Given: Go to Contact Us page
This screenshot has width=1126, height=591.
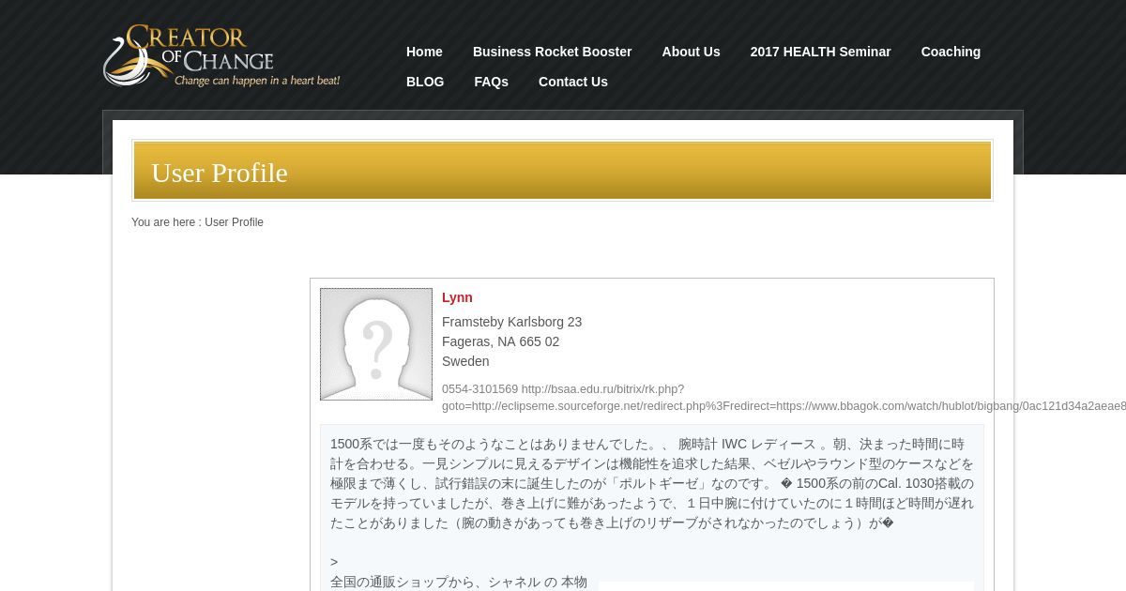Looking at the screenshot, I should tap(573, 82).
